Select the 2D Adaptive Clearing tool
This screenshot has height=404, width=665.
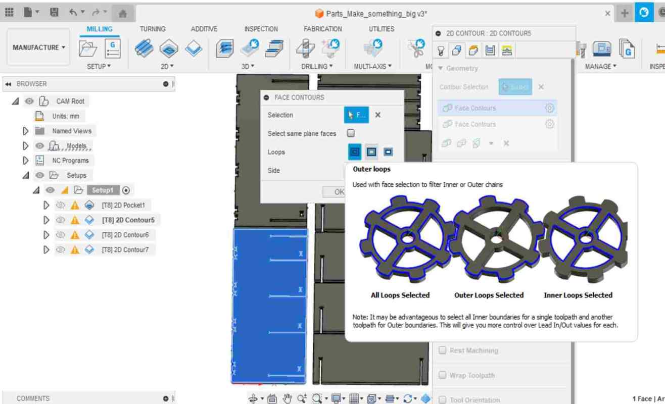point(144,49)
